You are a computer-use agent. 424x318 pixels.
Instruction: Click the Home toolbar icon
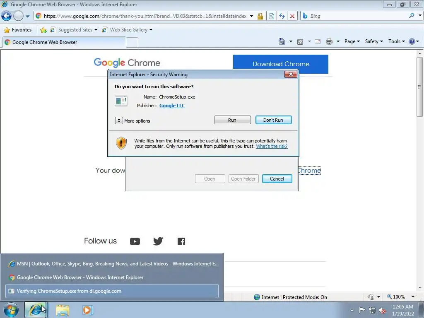(x=282, y=41)
